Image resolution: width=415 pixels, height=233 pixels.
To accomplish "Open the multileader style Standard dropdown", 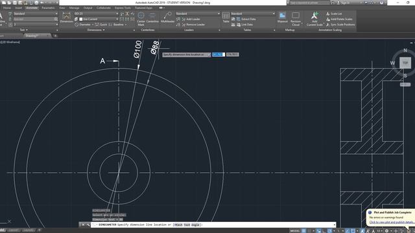I will (198, 14).
